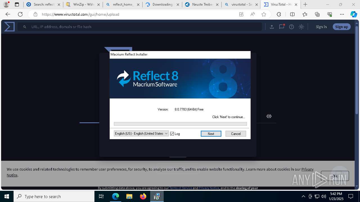Open Edge collections icon

point(317,14)
